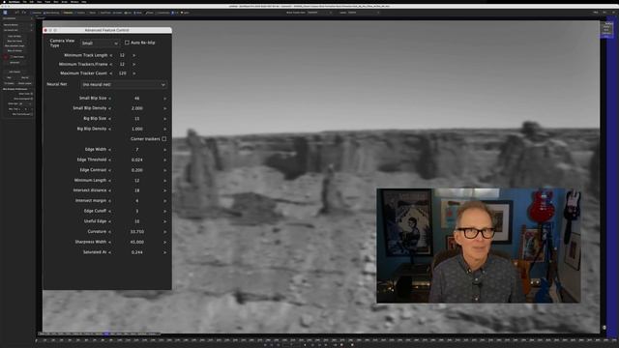Decrease Intersect margin with left arrow

pos(109,201)
